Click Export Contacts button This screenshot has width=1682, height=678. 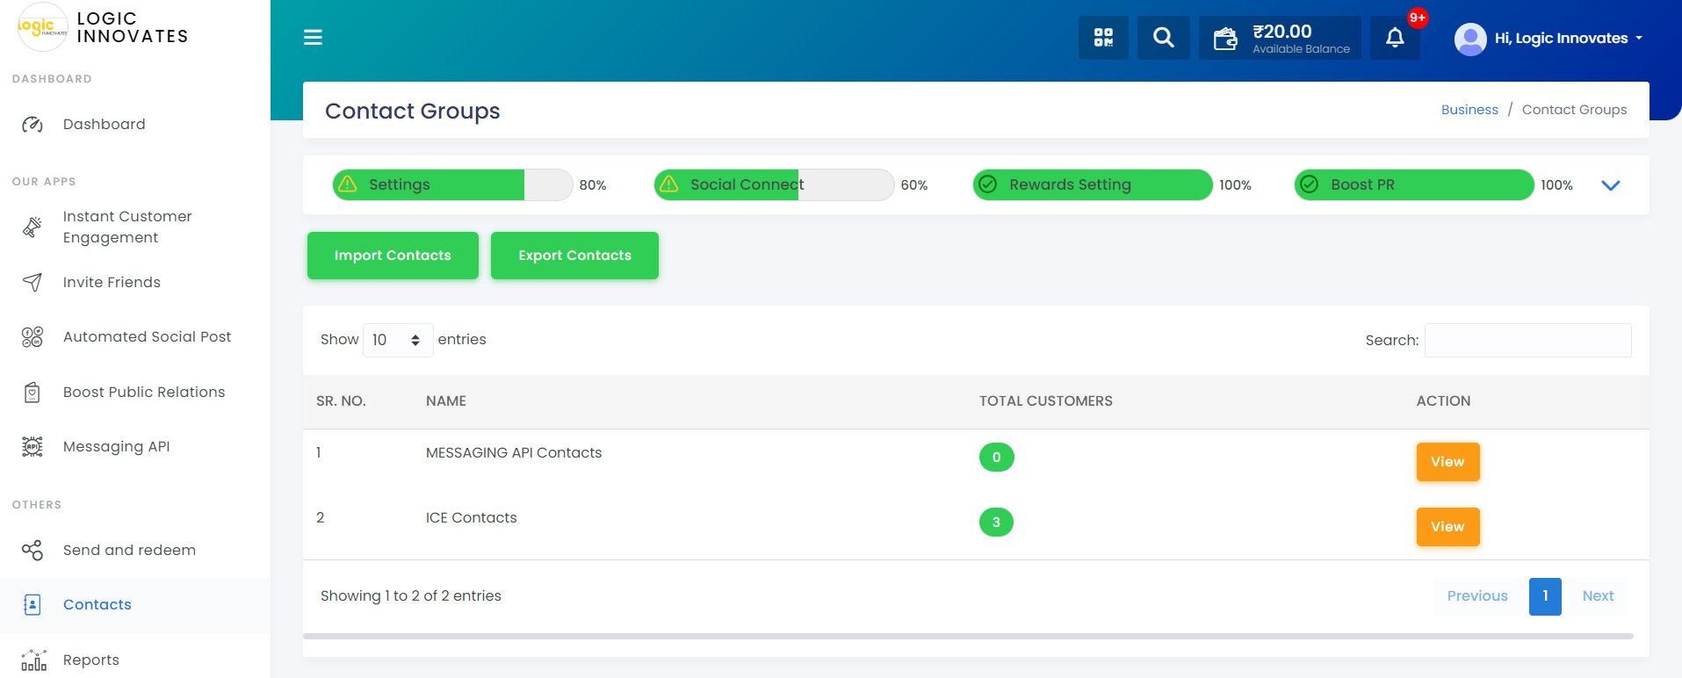[574, 256]
